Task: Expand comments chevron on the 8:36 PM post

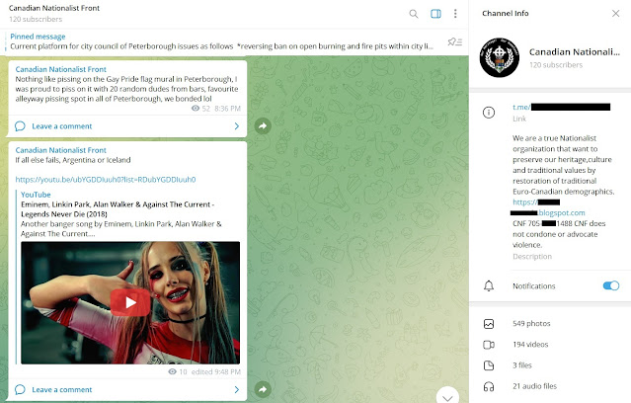Action: 237,126
